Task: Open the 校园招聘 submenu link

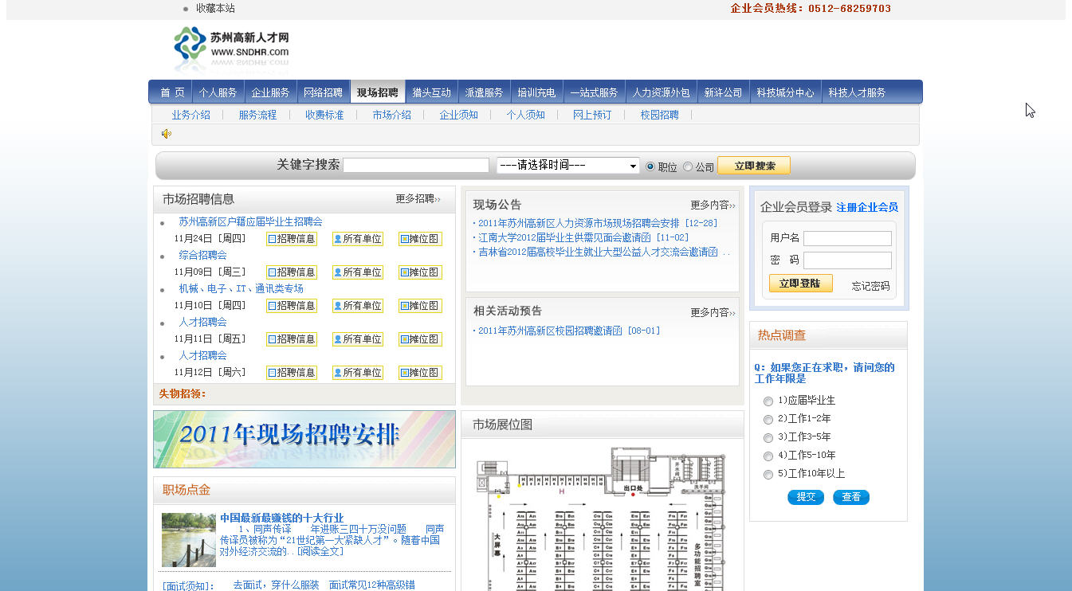Action: 659,115
